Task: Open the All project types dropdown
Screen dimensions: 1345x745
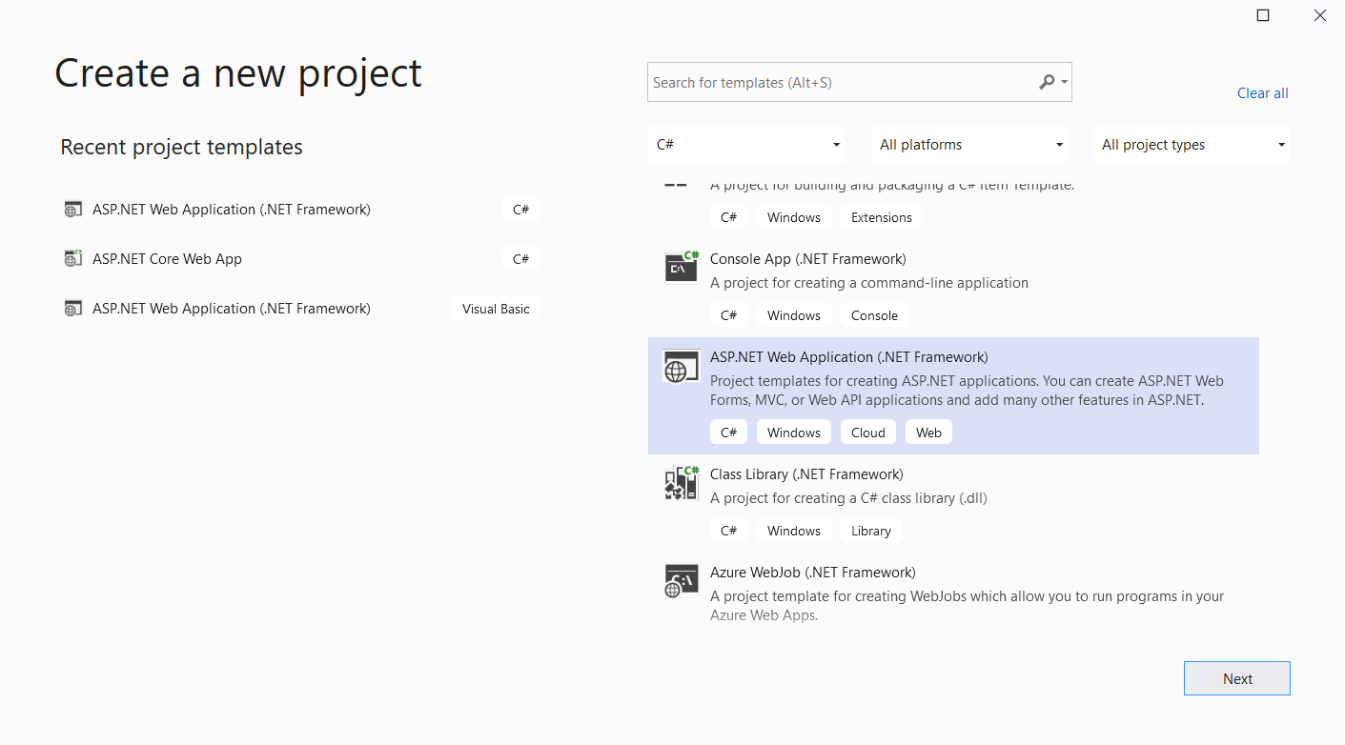Action: (x=1192, y=145)
